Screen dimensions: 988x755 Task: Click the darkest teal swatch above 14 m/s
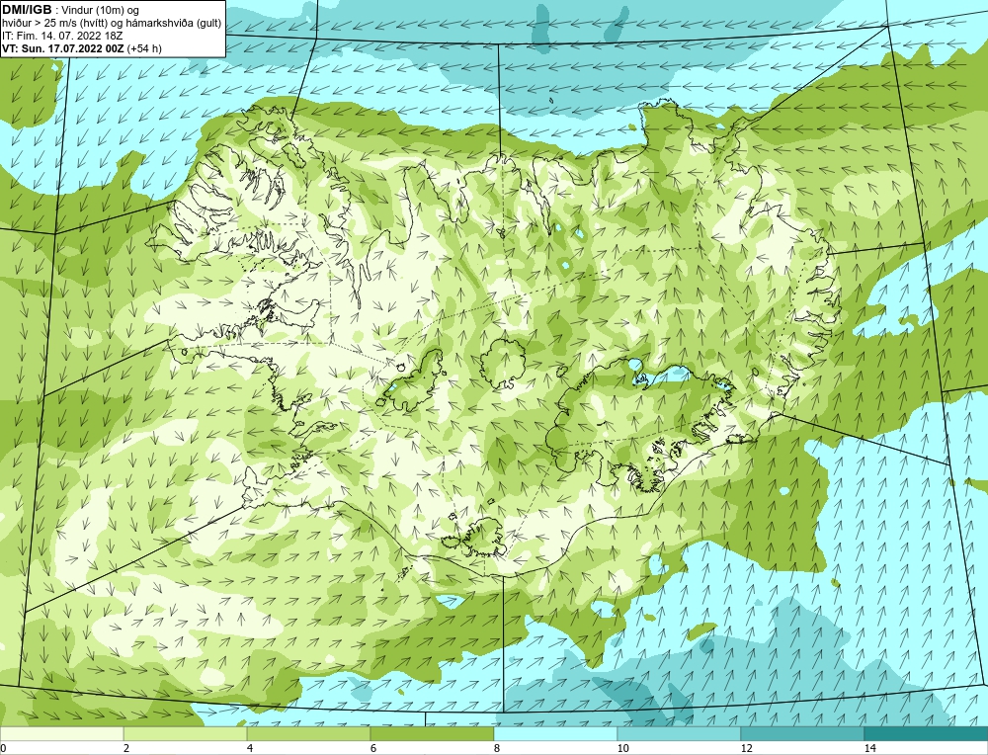927,733
